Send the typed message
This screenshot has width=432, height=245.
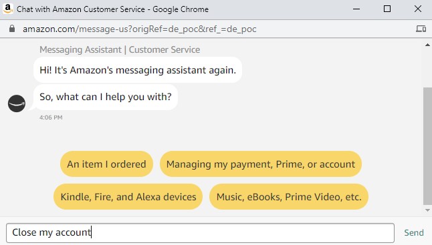414,232
